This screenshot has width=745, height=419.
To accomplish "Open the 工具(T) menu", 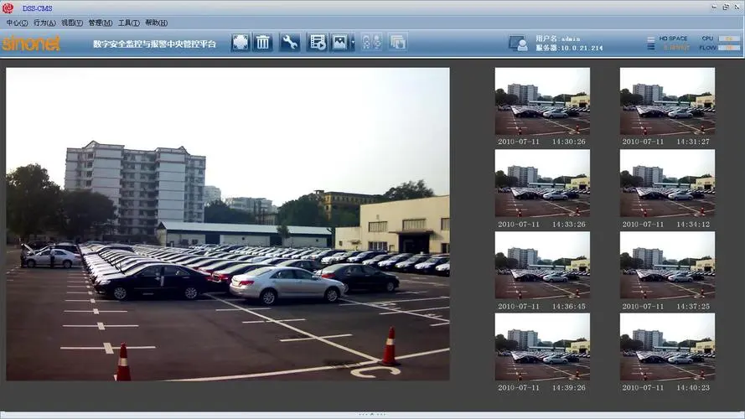I will coord(128,23).
